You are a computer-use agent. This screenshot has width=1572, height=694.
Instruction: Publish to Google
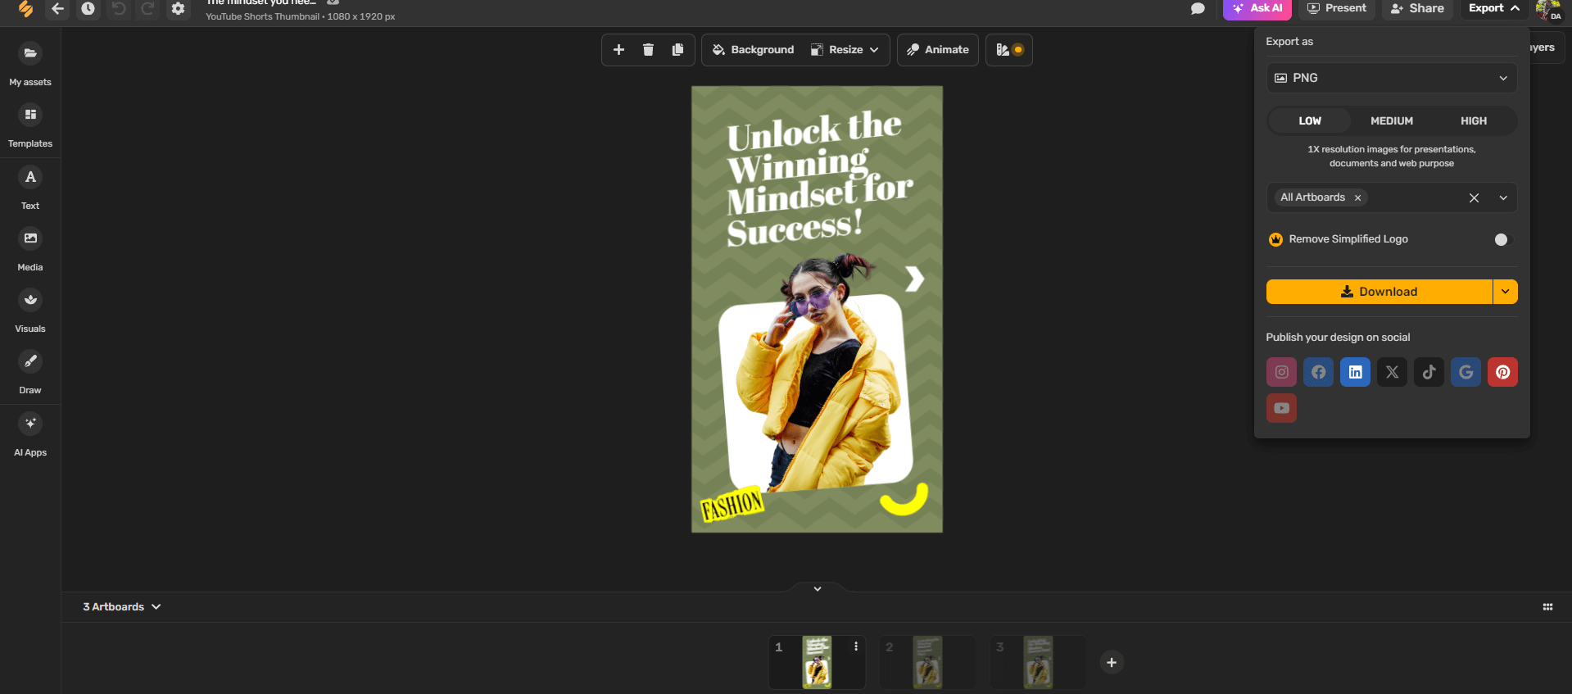click(1466, 372)
